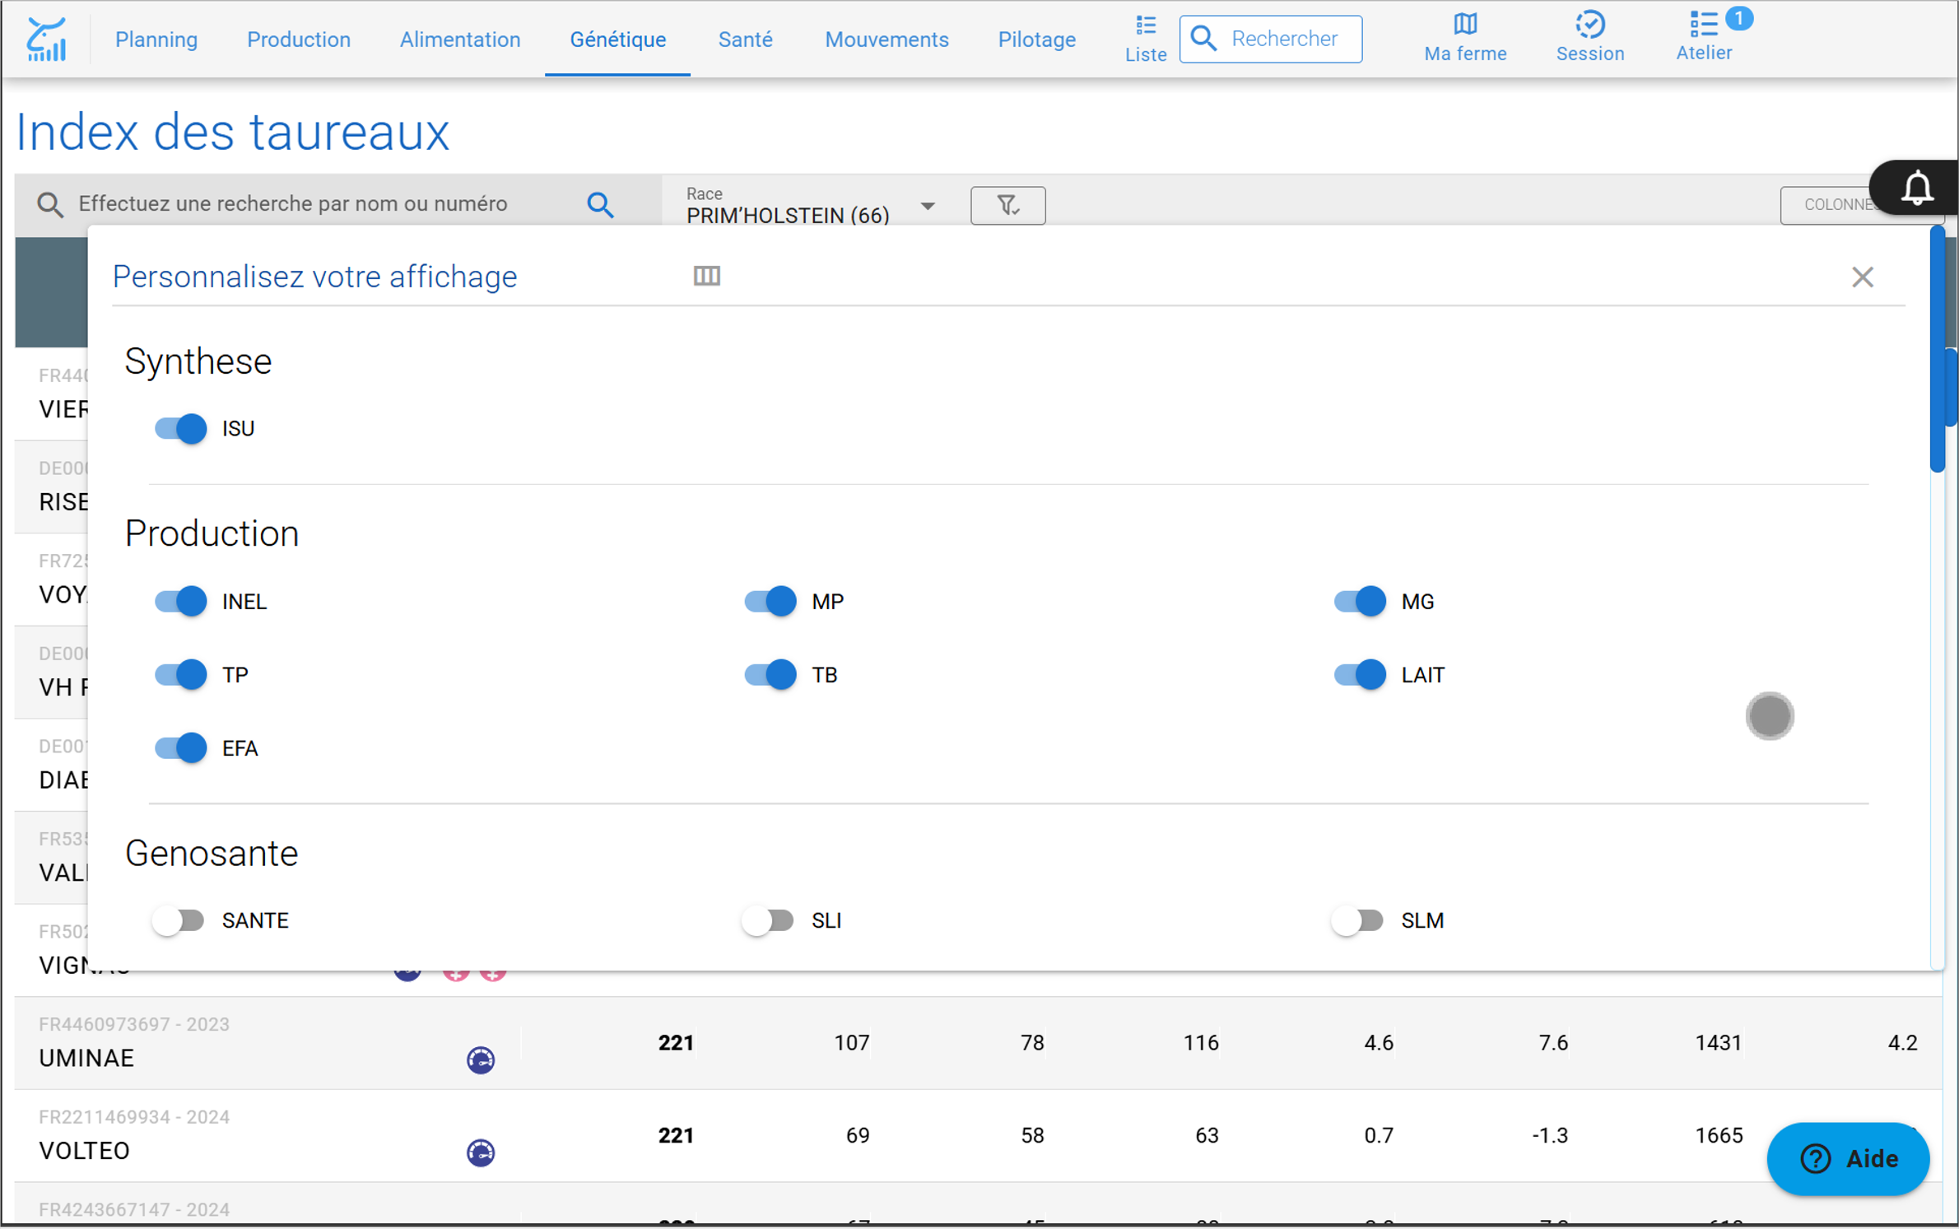
Task: Disable the TP toggle
Action: click(x=180, y=675)
